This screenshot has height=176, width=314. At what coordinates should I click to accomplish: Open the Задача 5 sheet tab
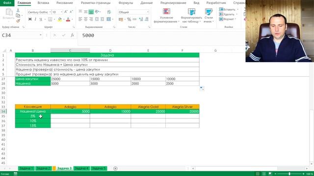(99, 168)
